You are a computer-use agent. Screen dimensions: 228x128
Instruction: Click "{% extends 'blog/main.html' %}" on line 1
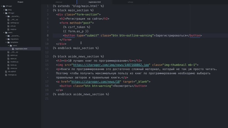(78, 6)
